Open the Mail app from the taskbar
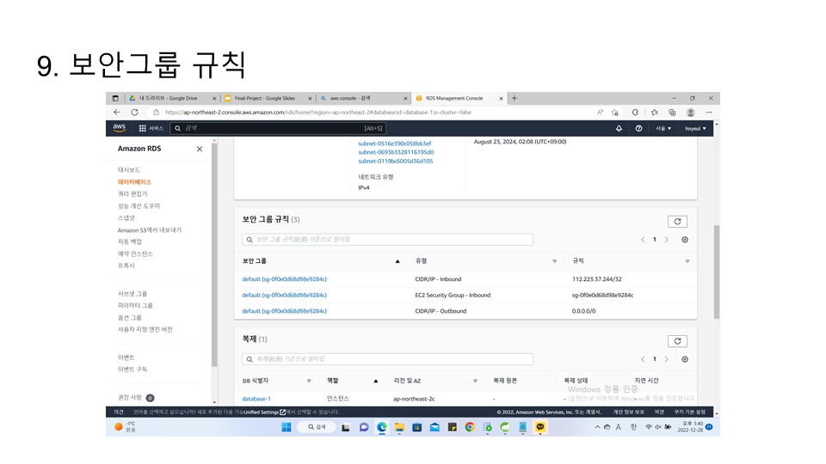This screenshot has height=464, width=826. (435, 427)
